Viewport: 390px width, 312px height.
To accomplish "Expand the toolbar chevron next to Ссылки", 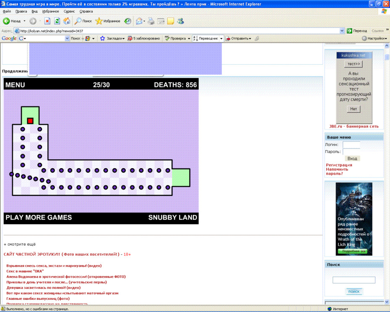I will [x=387, y=30].
